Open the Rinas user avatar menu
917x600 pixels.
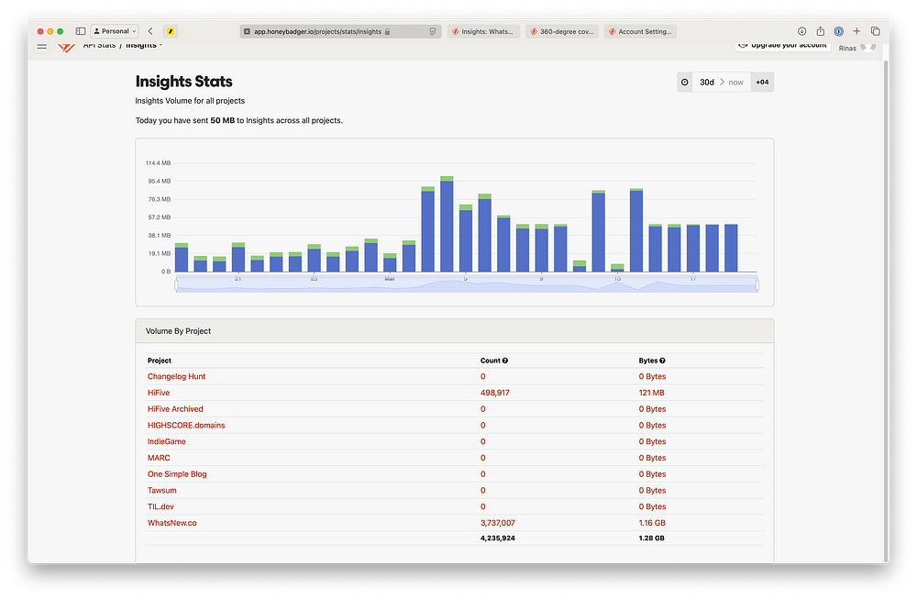[868, 47]
